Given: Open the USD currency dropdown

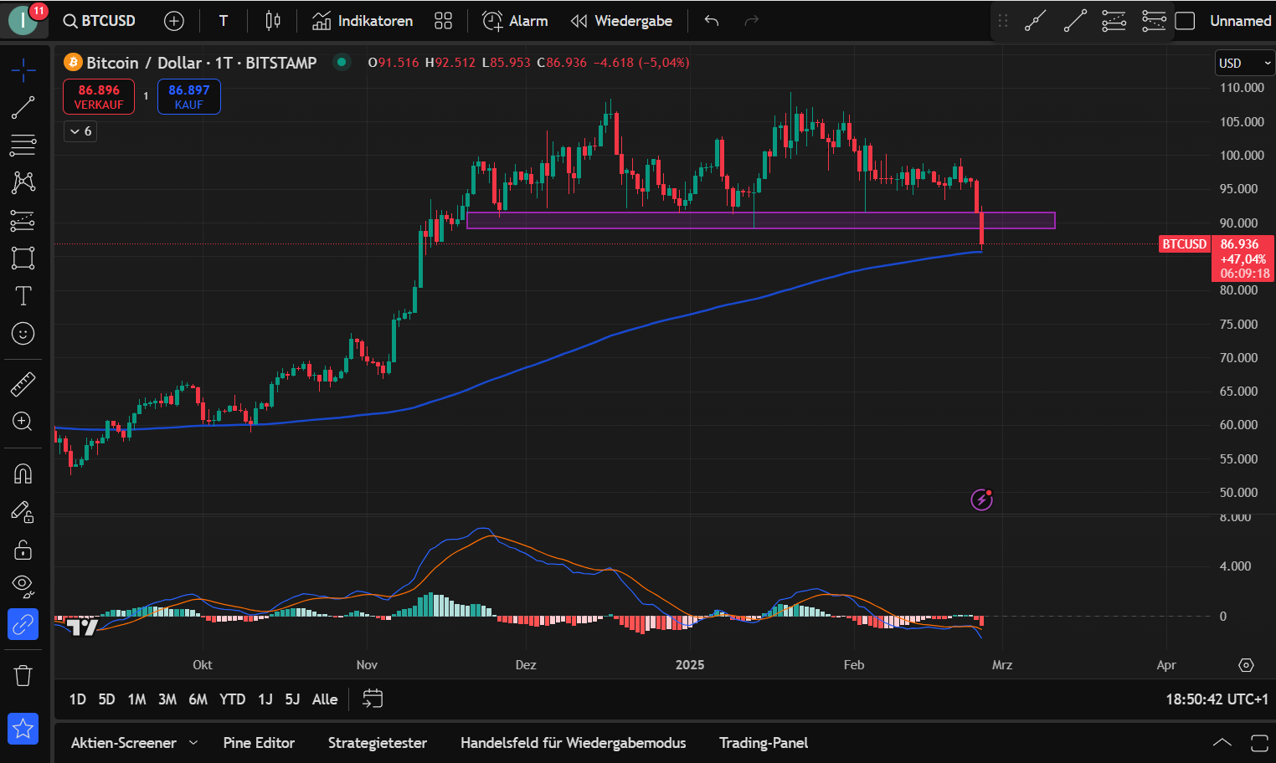Looking at the screenshot, I should [x=1244, y=63].
